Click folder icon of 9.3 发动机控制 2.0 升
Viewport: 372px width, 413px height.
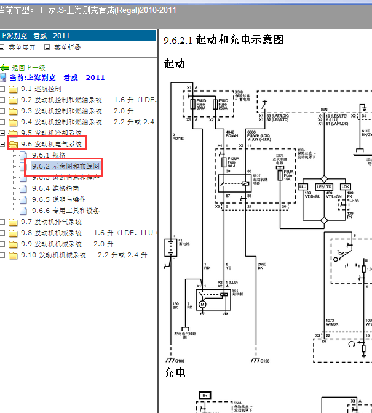coord(13,111)
